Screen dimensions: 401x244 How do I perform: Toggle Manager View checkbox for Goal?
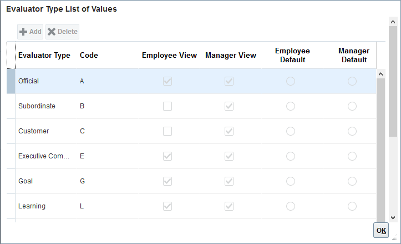[229, 181]
